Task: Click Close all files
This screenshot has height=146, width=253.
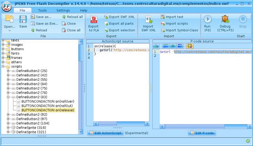Action: click(x=71, y=30)
